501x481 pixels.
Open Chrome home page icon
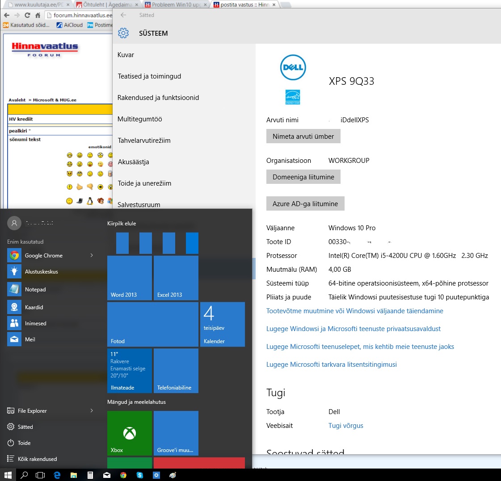coord(38,15)
